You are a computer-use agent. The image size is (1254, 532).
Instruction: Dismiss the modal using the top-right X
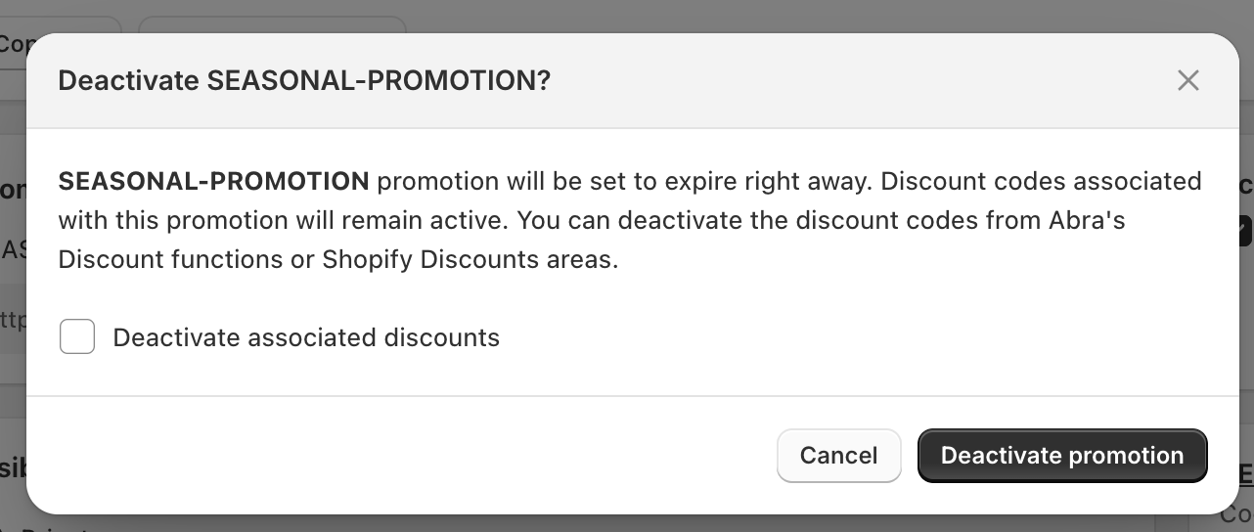(x=1187, y=80)
